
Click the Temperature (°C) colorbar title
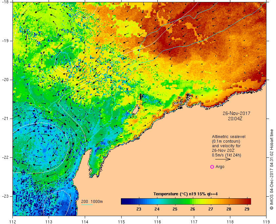point(185,194)
